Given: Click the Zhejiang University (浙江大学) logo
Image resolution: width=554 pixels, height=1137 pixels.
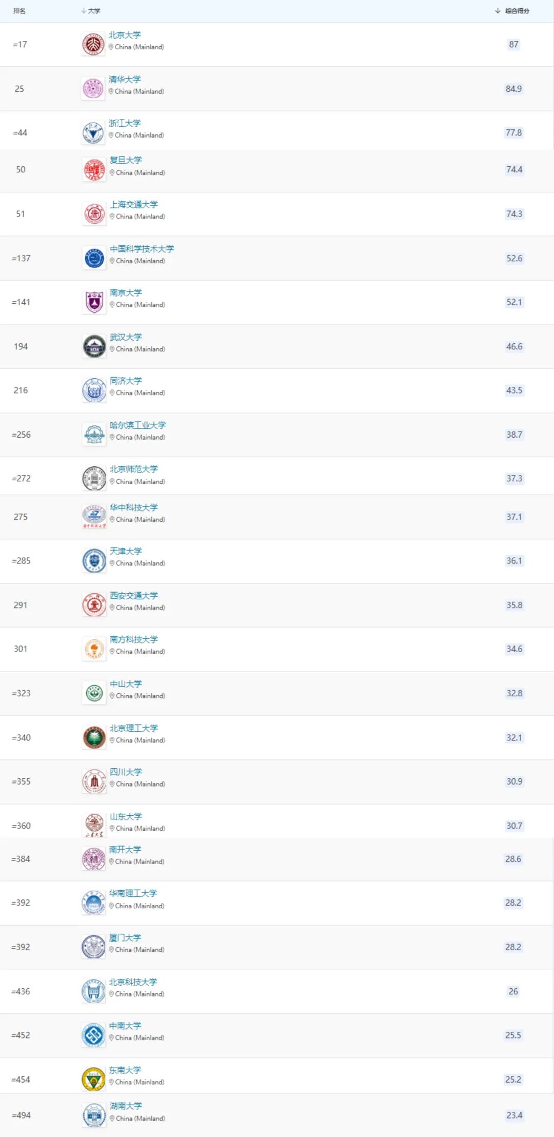Looking at the screenshot, I should [x=93, y=133].
